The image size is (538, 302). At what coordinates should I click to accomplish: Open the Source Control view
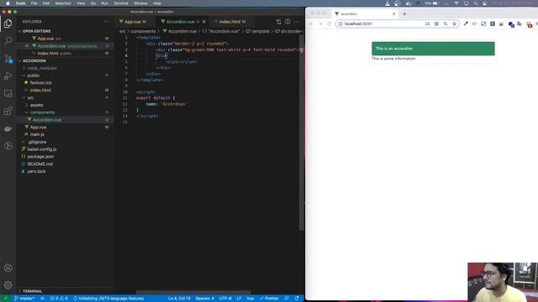coord(8,59)
